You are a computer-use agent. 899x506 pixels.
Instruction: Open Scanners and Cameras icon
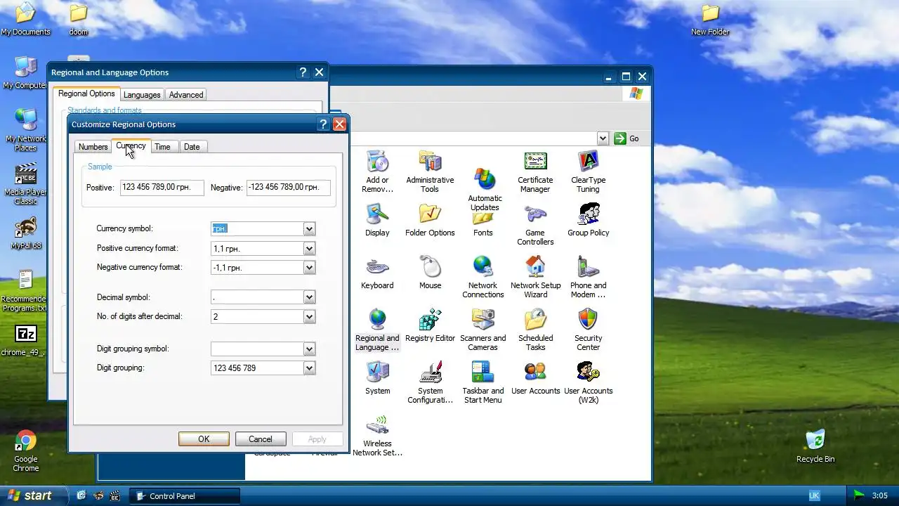483,330
